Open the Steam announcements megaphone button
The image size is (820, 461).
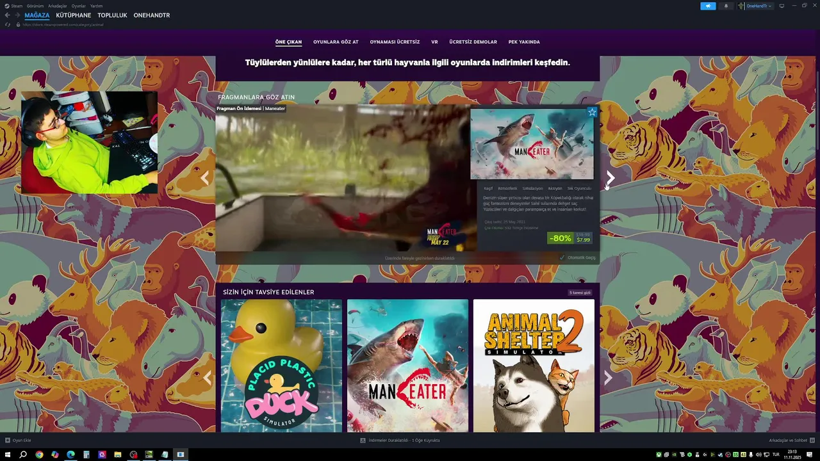pos(708,6)
